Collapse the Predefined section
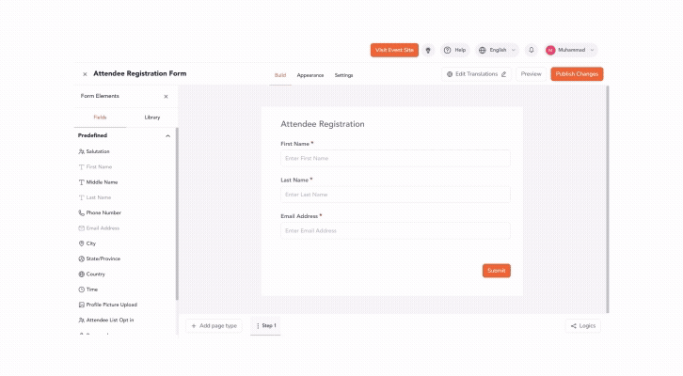The image size is (683, 376). [167, 136]
